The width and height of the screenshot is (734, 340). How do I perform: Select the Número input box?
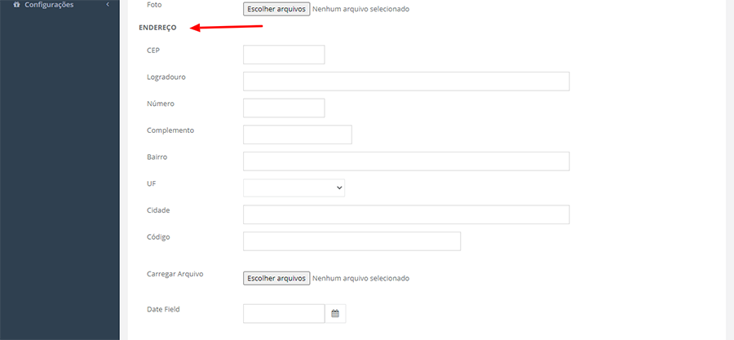click(x=284, y=108)
